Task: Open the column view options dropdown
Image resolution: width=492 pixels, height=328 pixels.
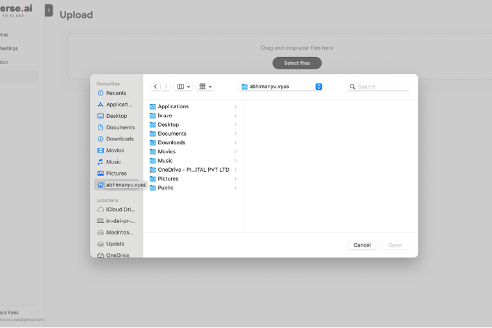Action: (x=184, y=86)
